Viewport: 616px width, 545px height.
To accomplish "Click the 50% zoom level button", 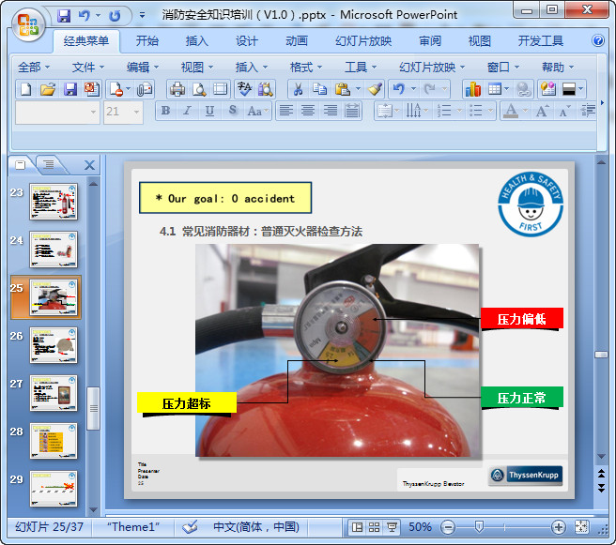I will click(x=420, y=527).
